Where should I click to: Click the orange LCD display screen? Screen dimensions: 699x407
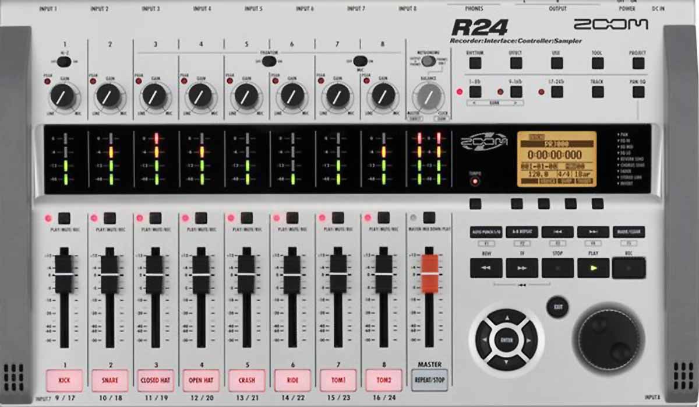tap(556, 159)
